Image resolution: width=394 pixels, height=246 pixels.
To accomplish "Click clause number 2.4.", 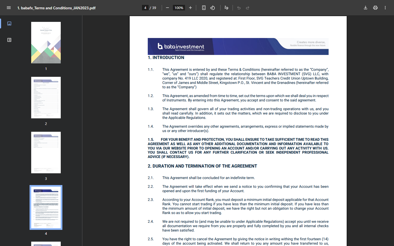I will tap(151, 222).
